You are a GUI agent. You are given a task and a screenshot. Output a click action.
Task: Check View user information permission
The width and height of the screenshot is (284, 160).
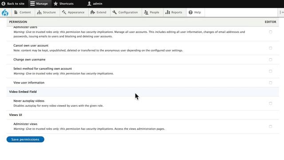coord(270,83)
